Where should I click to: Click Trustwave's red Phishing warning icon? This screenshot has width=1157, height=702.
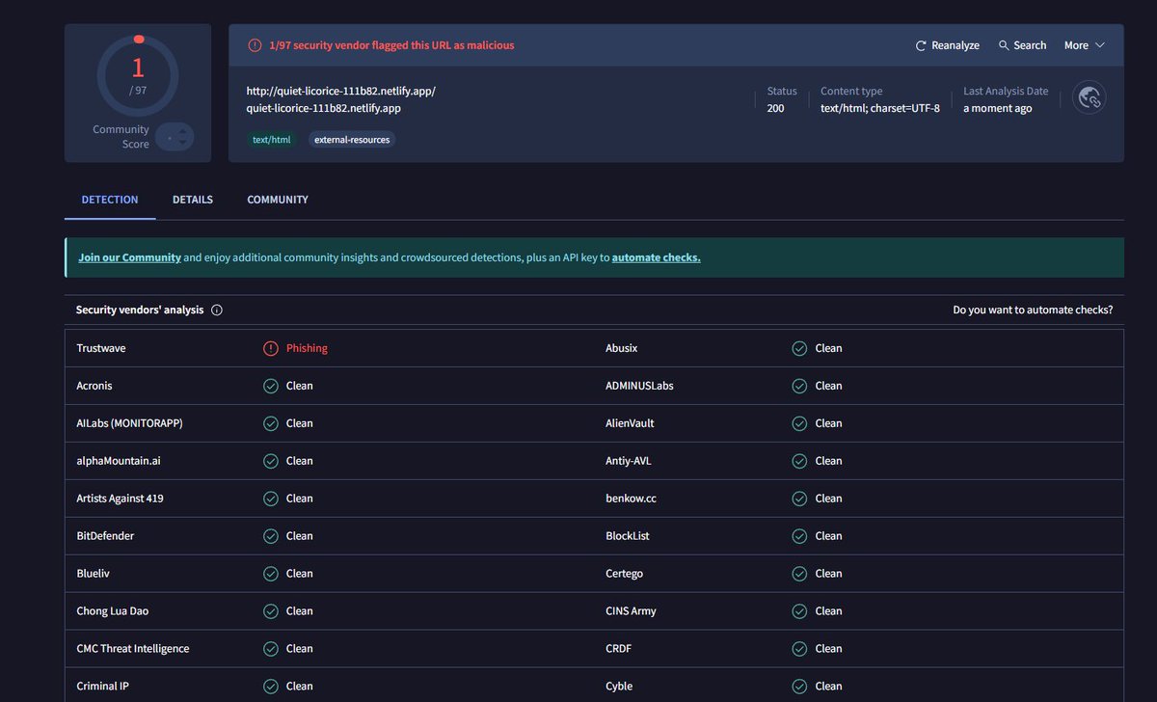(x=271, y=348)
